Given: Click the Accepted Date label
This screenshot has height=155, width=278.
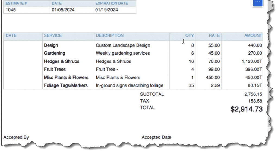Looking at the screenshot, I should pyautogui.click(x=156, y=137).
